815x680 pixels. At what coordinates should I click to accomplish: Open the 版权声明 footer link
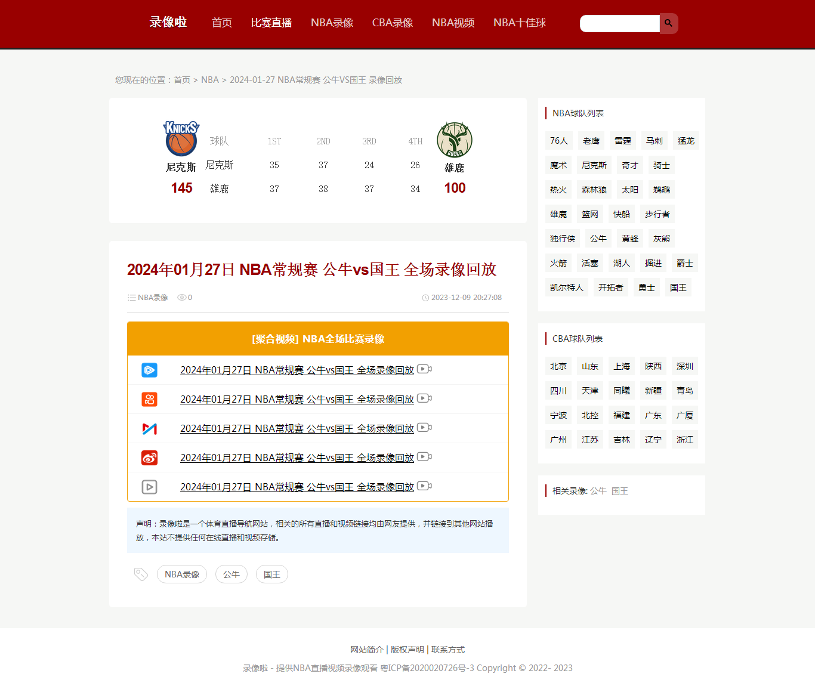click(x=407, y=650)
